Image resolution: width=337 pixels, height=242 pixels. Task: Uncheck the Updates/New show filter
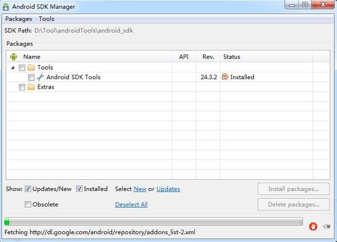pos(28,189)
